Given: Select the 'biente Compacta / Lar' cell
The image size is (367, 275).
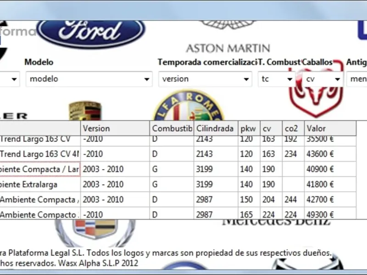Looking at the screenshot, I should pyautogui.click(x=40, y=169).
